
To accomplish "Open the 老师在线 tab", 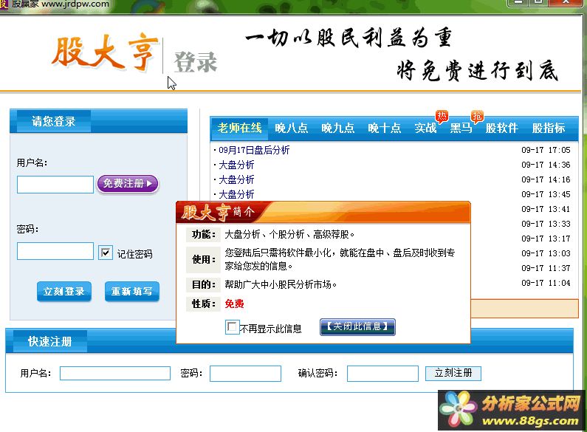I will tap(239, 128).
